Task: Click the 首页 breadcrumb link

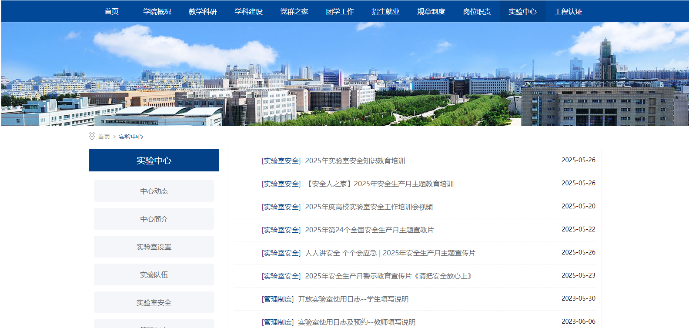Action: coord(104,137)
